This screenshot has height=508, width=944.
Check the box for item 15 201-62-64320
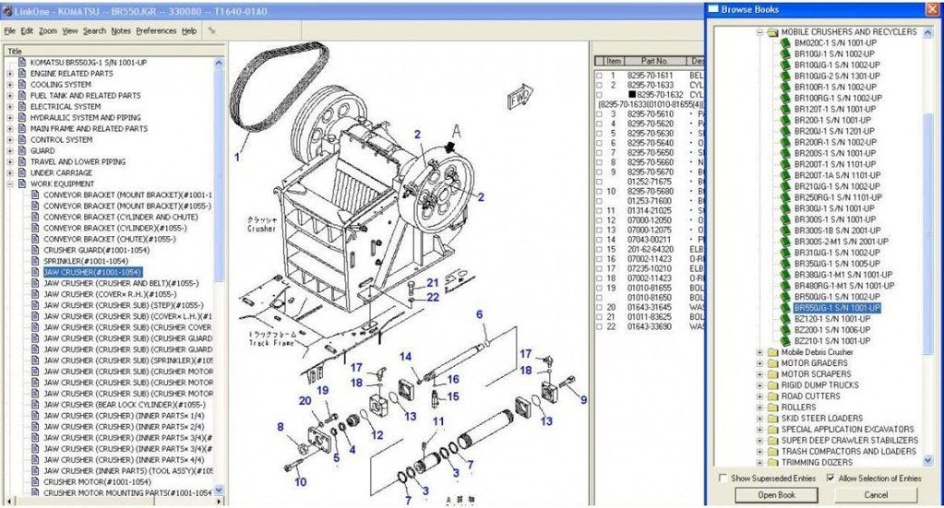(x=599, y=250)
